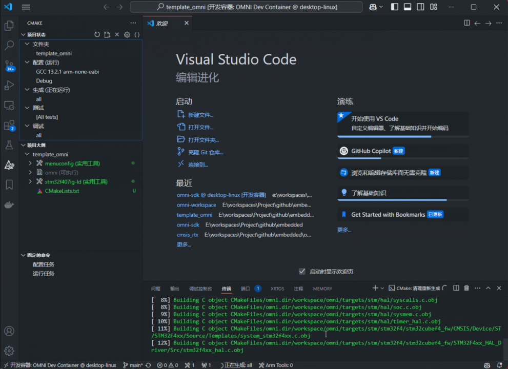Open recent cmsis_rtx project link
This screenshot has height=369, width=508.
click(187, 235)
